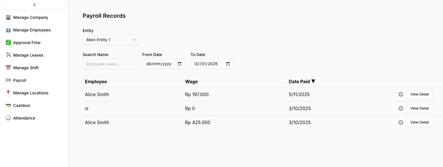
Task: Open Approval Flow via its green checkmark icon
Action: point(8,42)
